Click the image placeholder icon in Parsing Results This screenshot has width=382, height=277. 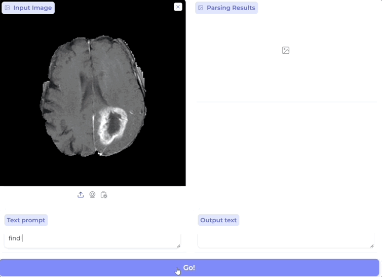point(286,50)
